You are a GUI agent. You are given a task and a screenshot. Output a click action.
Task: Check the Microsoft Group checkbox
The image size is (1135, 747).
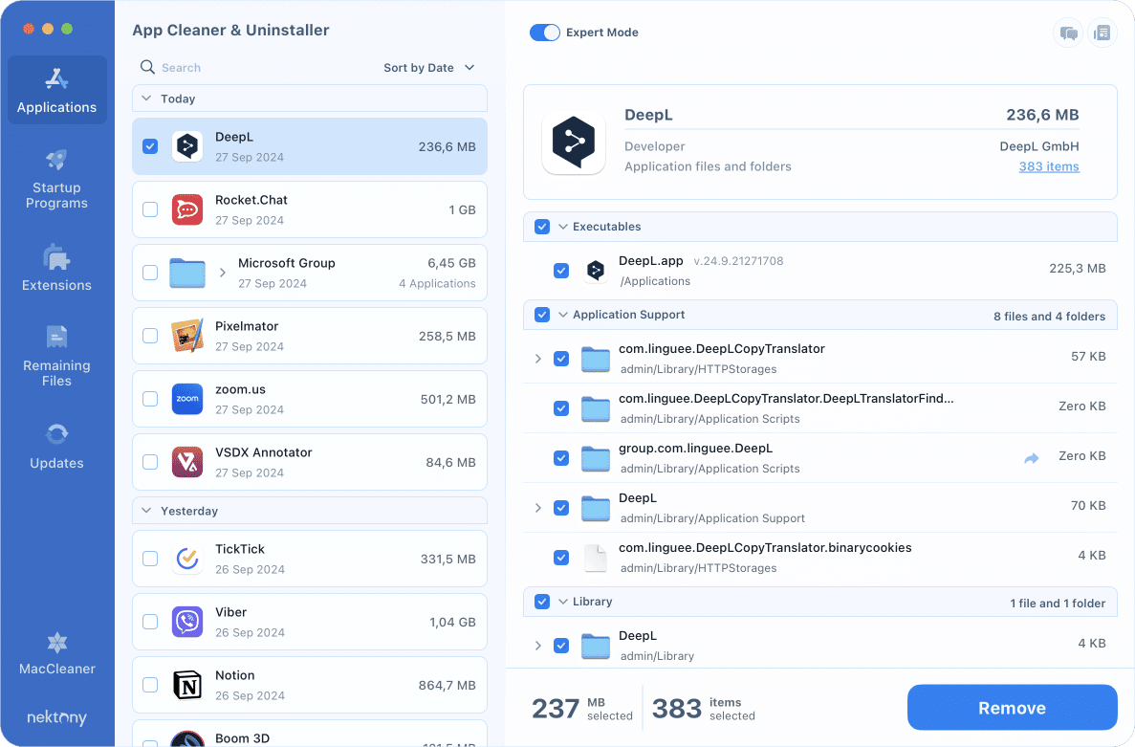pyautogui.click(x=150, y=273)
